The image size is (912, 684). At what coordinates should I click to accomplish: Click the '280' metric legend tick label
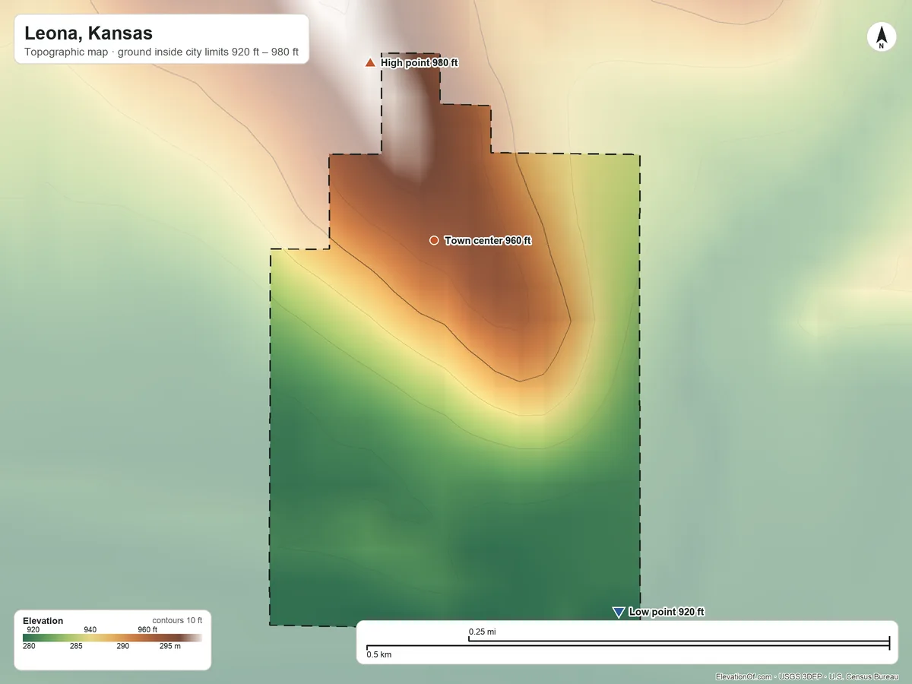coord(29,647)
